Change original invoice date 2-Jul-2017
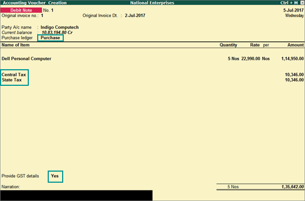305x201 pixels. click(135, 16)
